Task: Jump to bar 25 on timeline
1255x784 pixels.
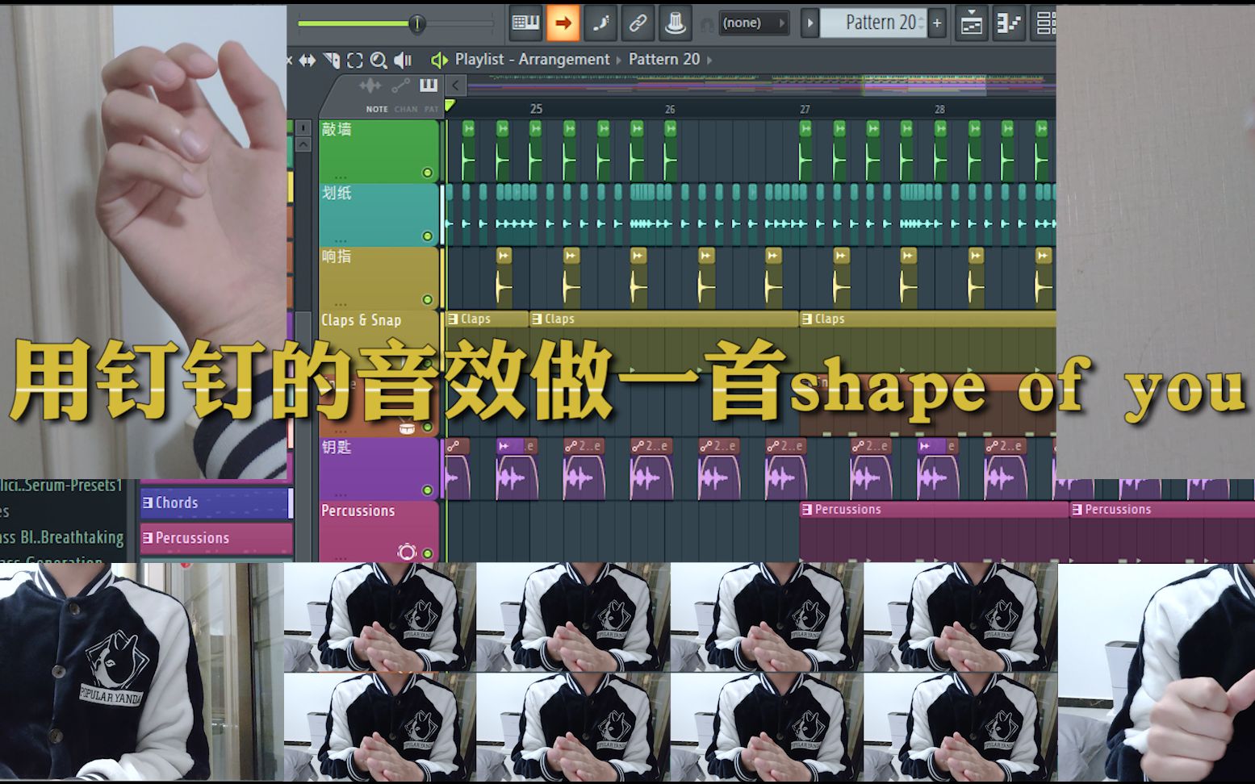Action: (x=536, y=109)
